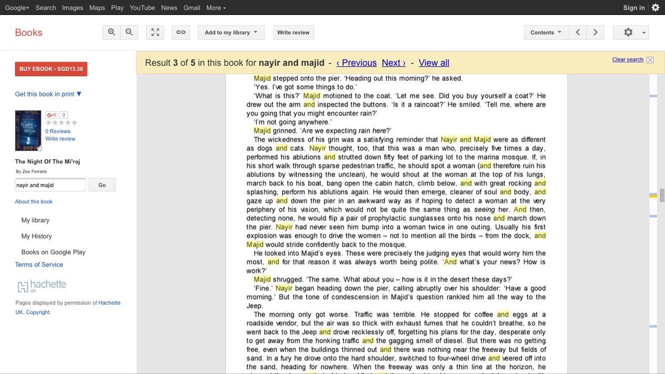
Task: Go to Previous search result
Action: [356, 63]
